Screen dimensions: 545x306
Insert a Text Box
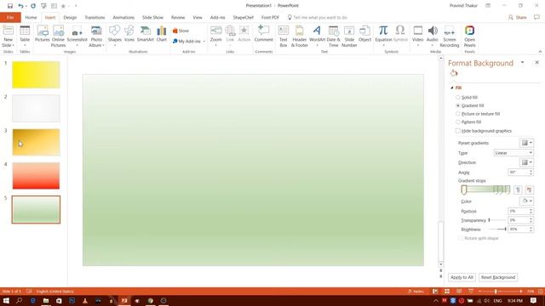tap(284, 36)
